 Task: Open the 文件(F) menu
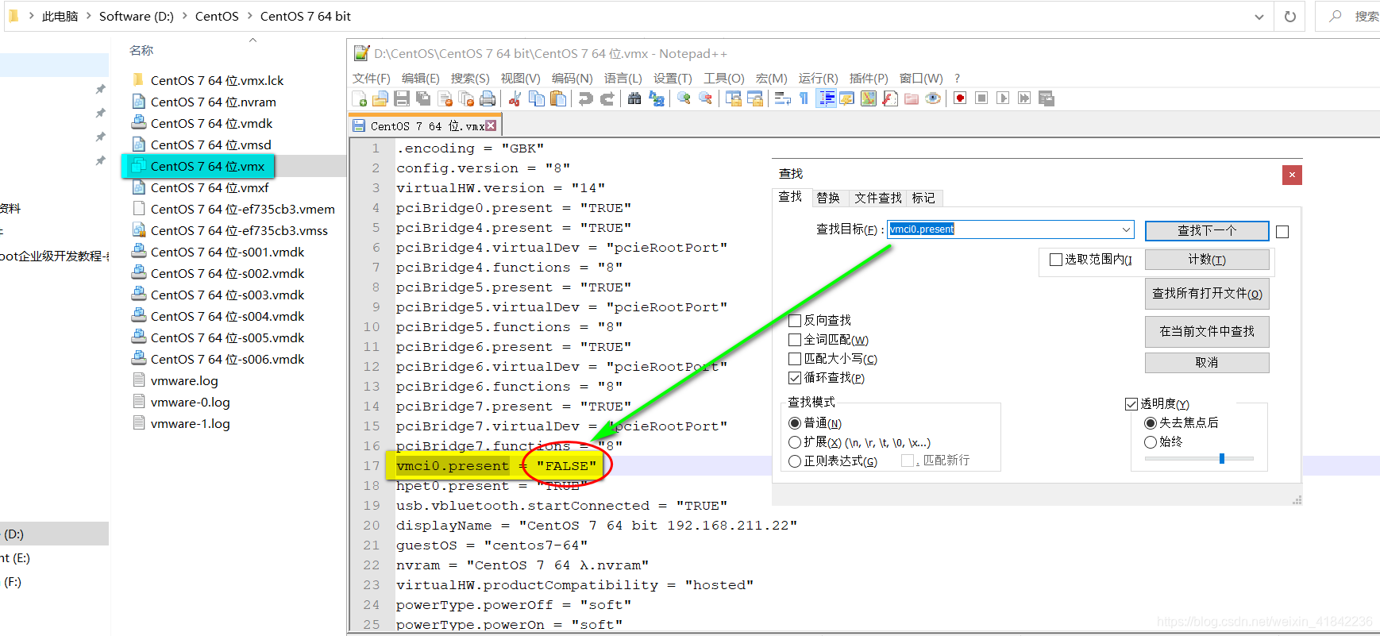(372, 78)
